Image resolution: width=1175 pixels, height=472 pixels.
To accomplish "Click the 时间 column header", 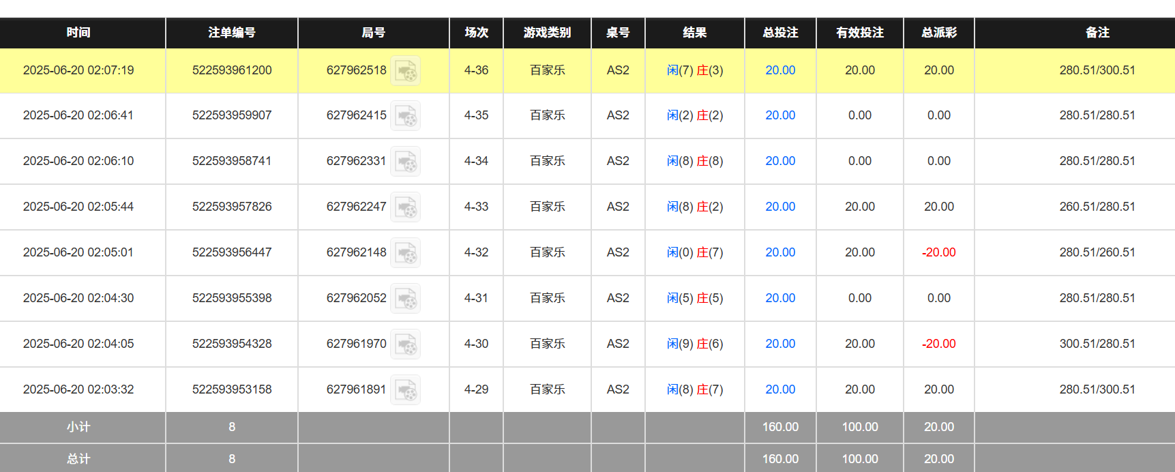I will point(78,33).
